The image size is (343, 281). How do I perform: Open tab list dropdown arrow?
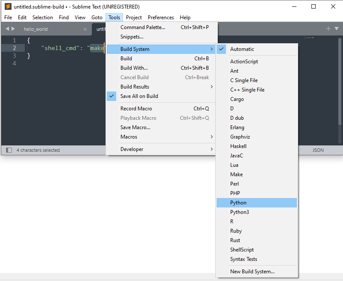[337, 29]
